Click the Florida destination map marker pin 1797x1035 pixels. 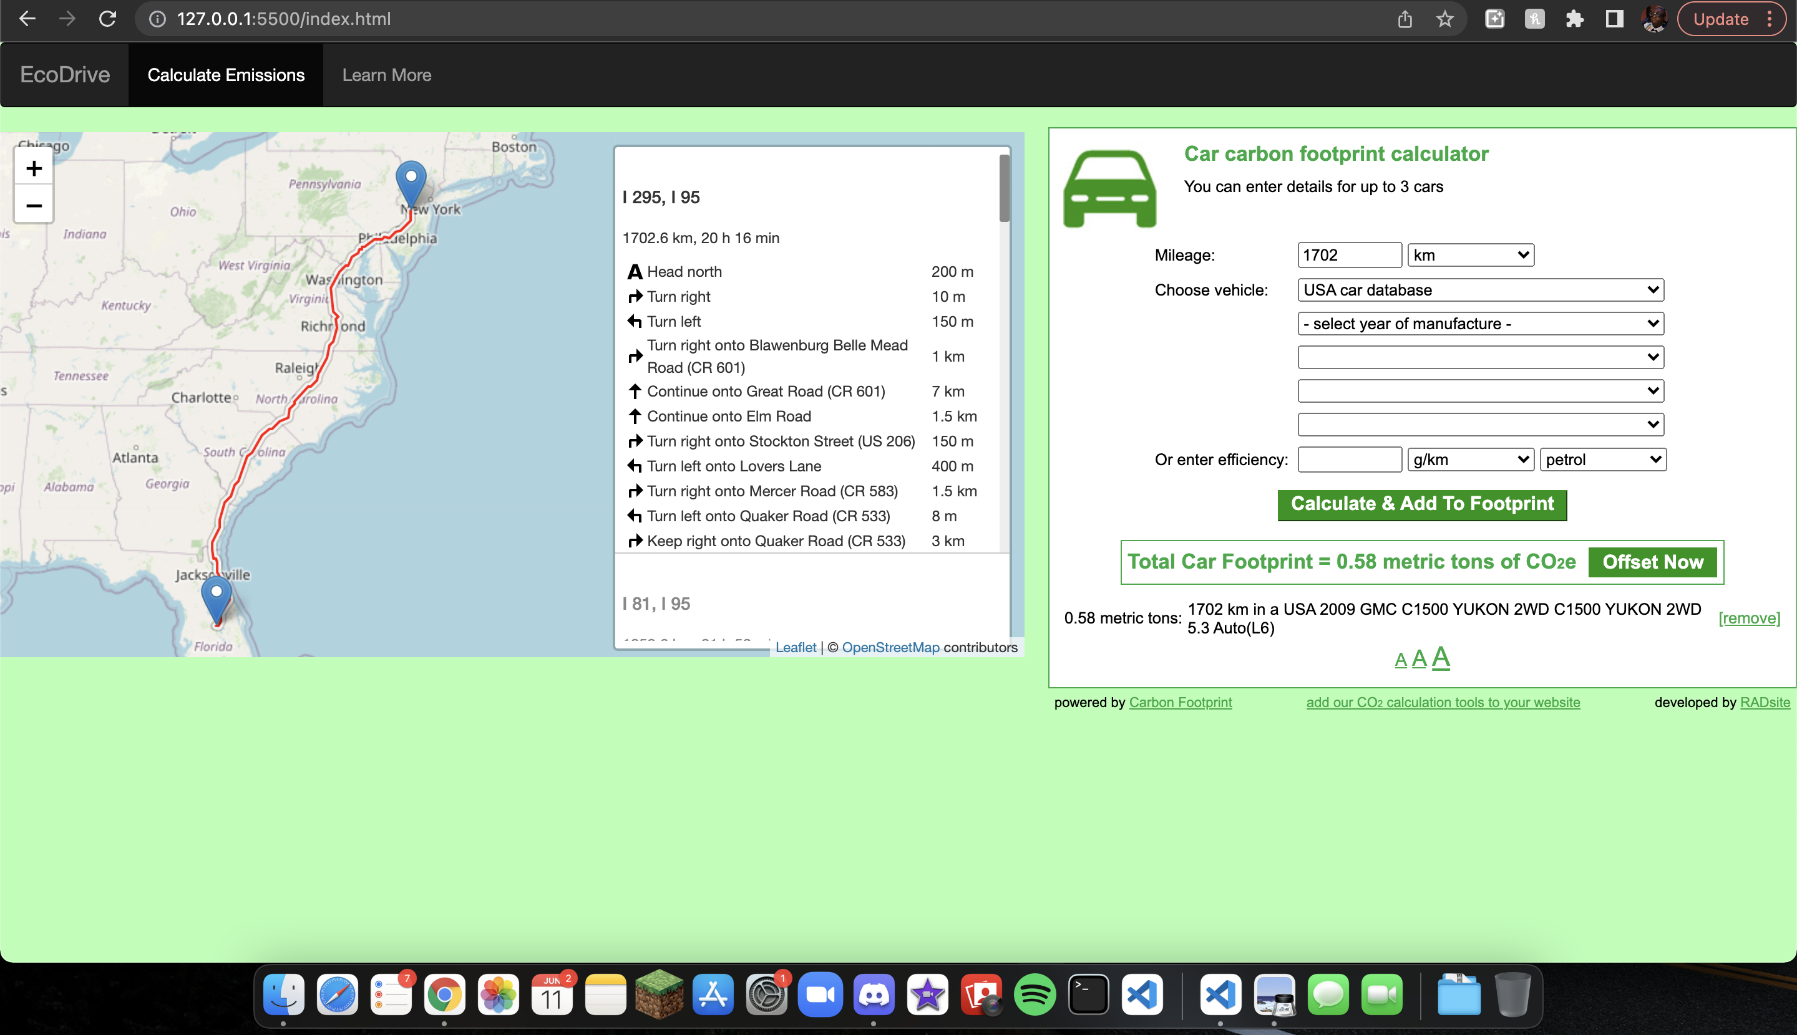tap(217, 598)
